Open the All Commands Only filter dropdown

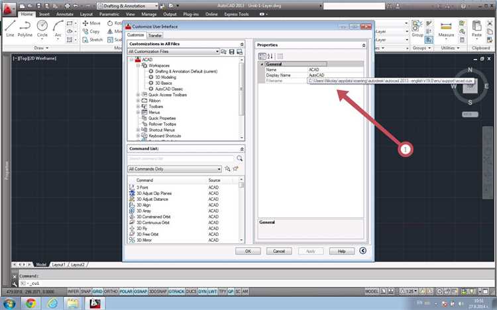pos(175,169)
